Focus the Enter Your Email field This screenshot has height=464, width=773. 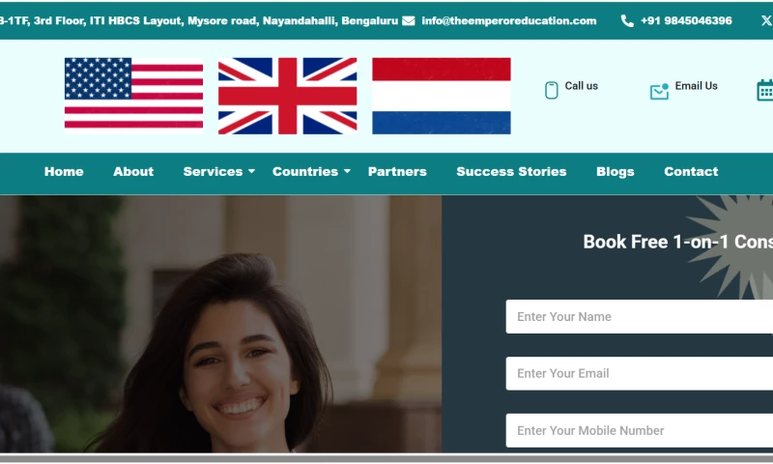pyautogui.click(x=640, y=373)
